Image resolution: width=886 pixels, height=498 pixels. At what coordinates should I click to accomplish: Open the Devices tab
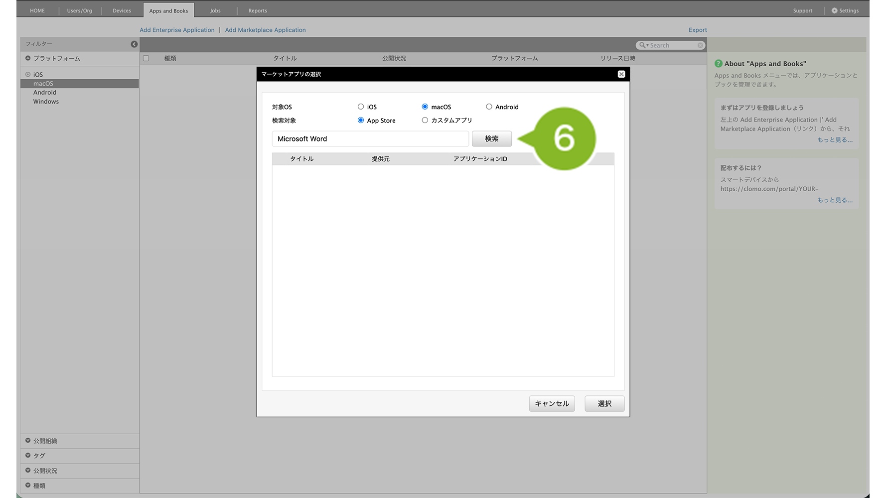pyautogui.click(x=122, y=10)
